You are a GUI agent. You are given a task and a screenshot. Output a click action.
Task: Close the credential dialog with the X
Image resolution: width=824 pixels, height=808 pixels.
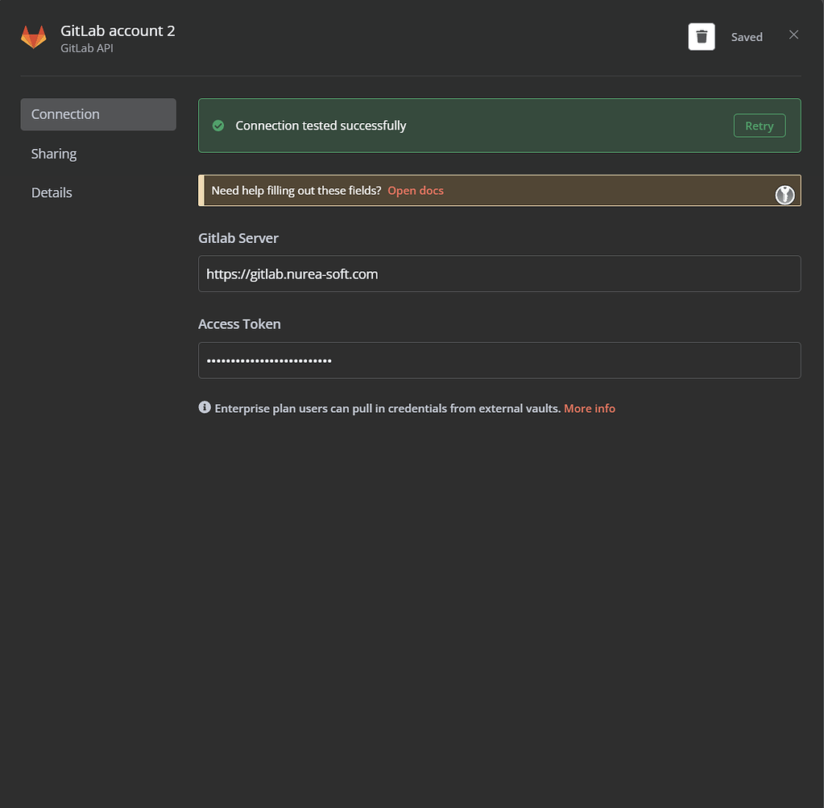tap(793, 35)
